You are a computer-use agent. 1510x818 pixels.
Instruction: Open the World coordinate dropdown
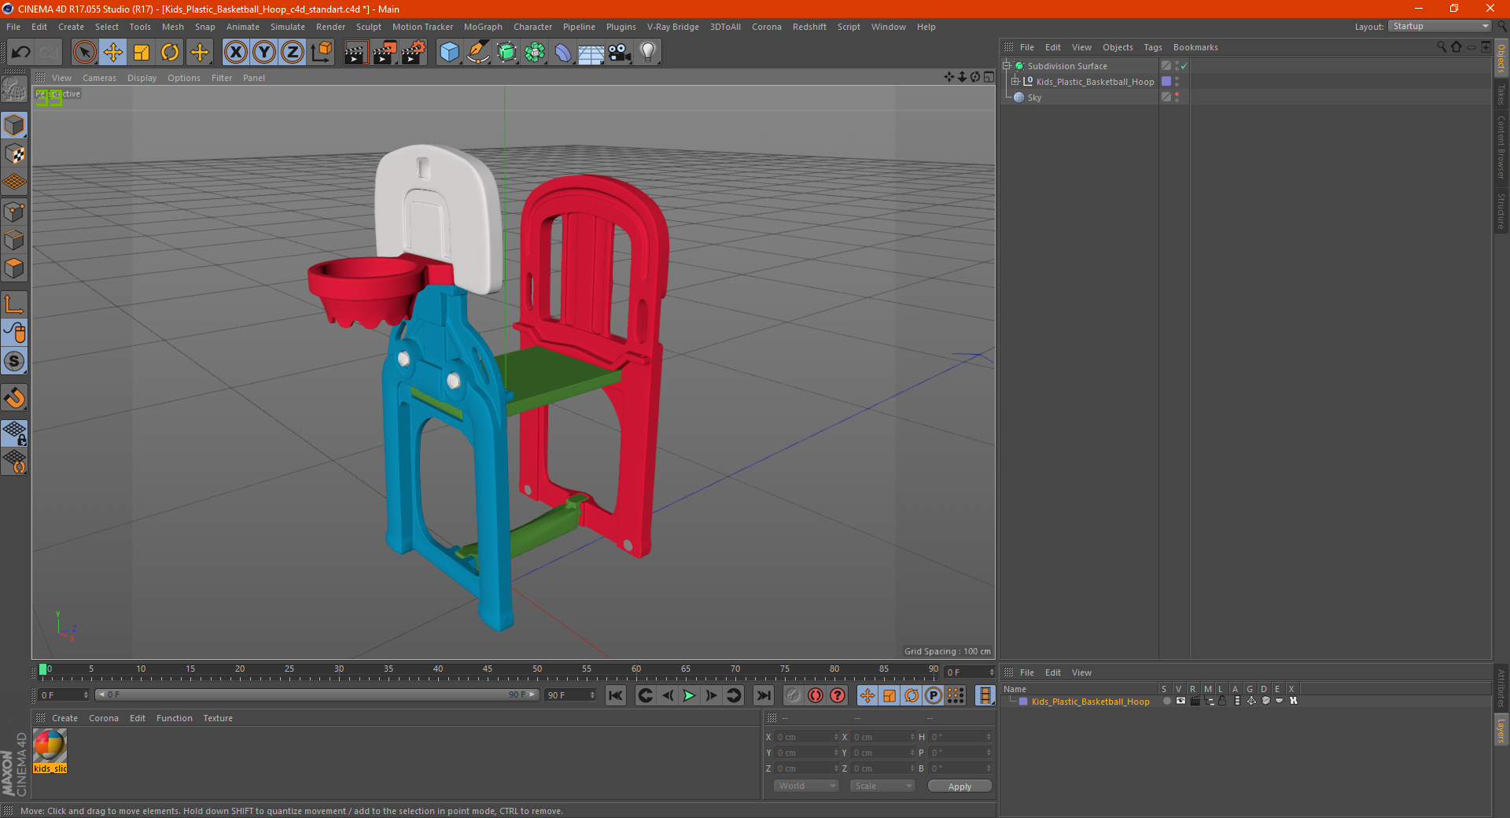[806, 786]
